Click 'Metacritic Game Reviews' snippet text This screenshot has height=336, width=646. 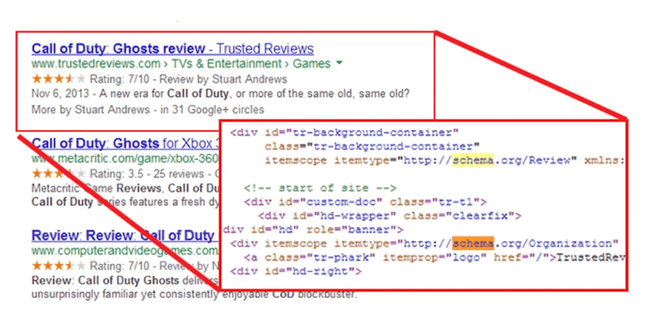[x=97, y=188]
